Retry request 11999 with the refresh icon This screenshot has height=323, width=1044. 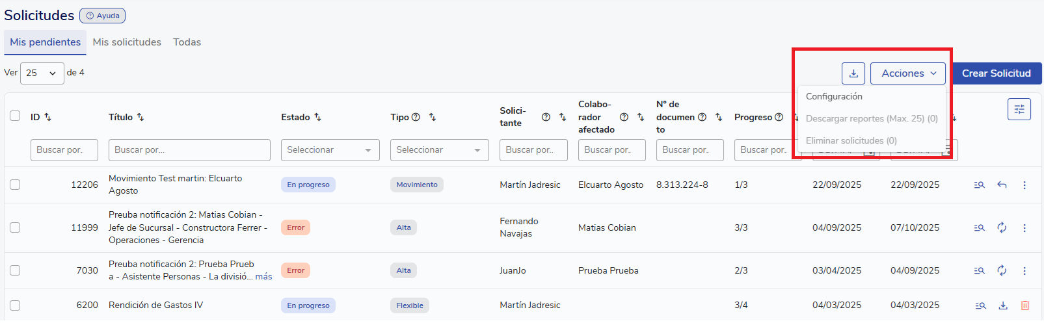[x=1002, y=227]
